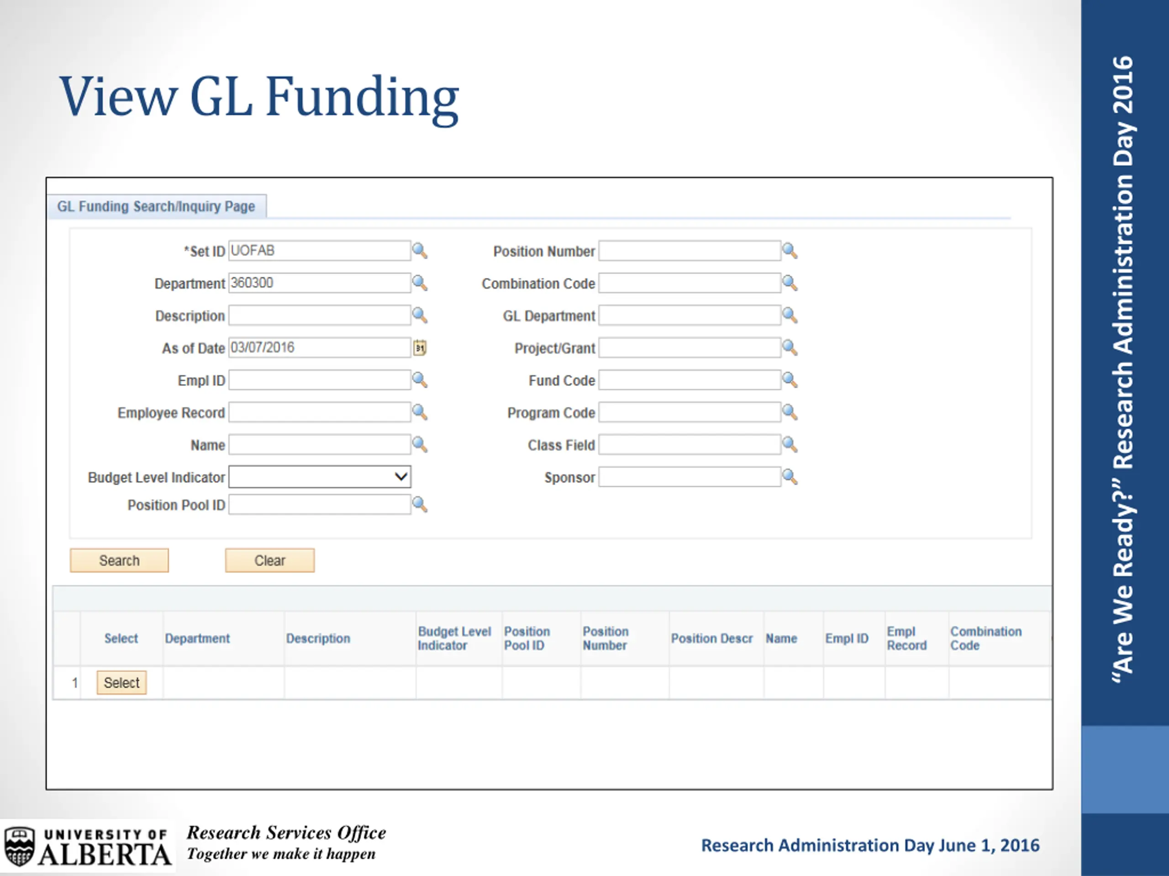This screenshot has height=876, width=1169.
Task: Focus the Sponsor input field
Action: [690, 477]
